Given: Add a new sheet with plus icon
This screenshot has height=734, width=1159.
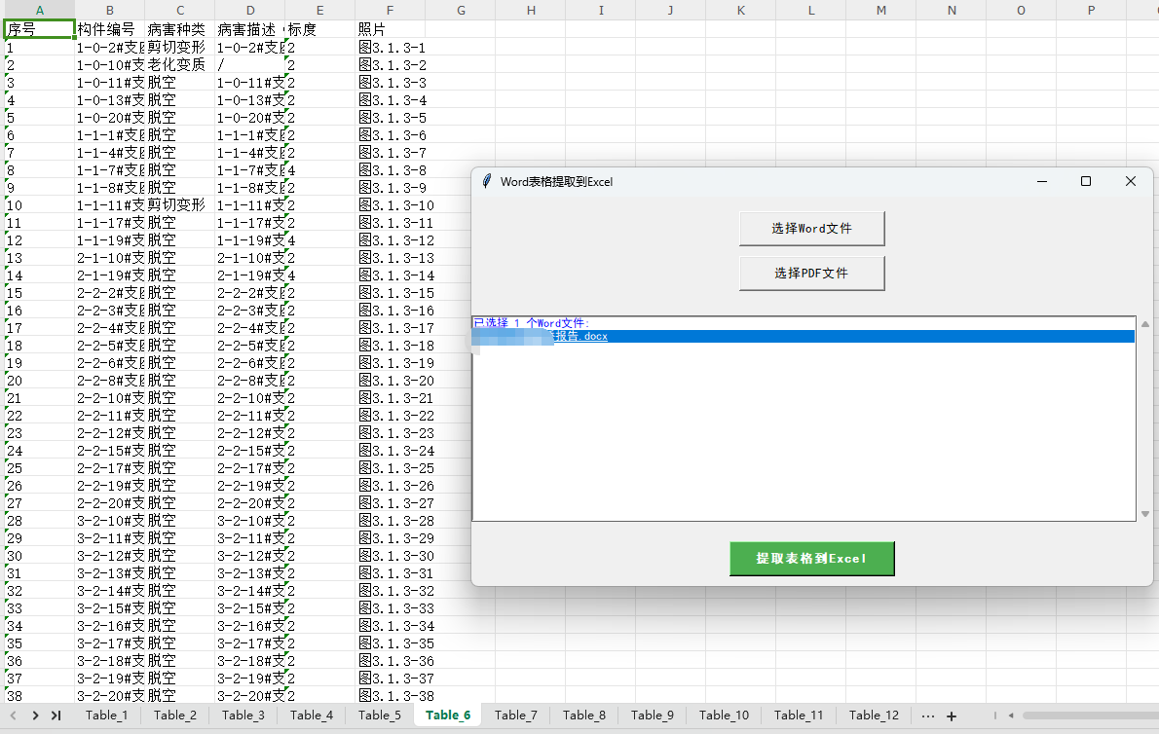Looking at the screenshot, I should [952, 716].
